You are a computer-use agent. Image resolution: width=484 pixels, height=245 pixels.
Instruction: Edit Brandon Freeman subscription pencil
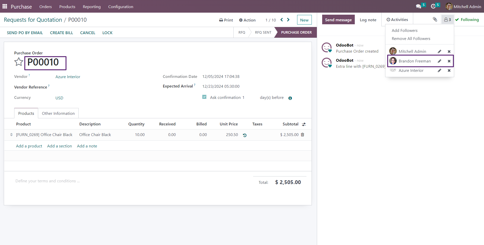point(439,61)
